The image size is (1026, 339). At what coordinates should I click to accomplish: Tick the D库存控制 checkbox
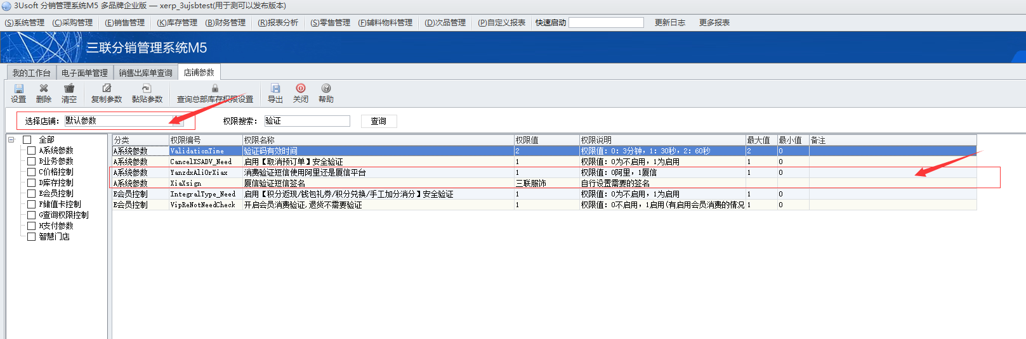coord(31,182)
